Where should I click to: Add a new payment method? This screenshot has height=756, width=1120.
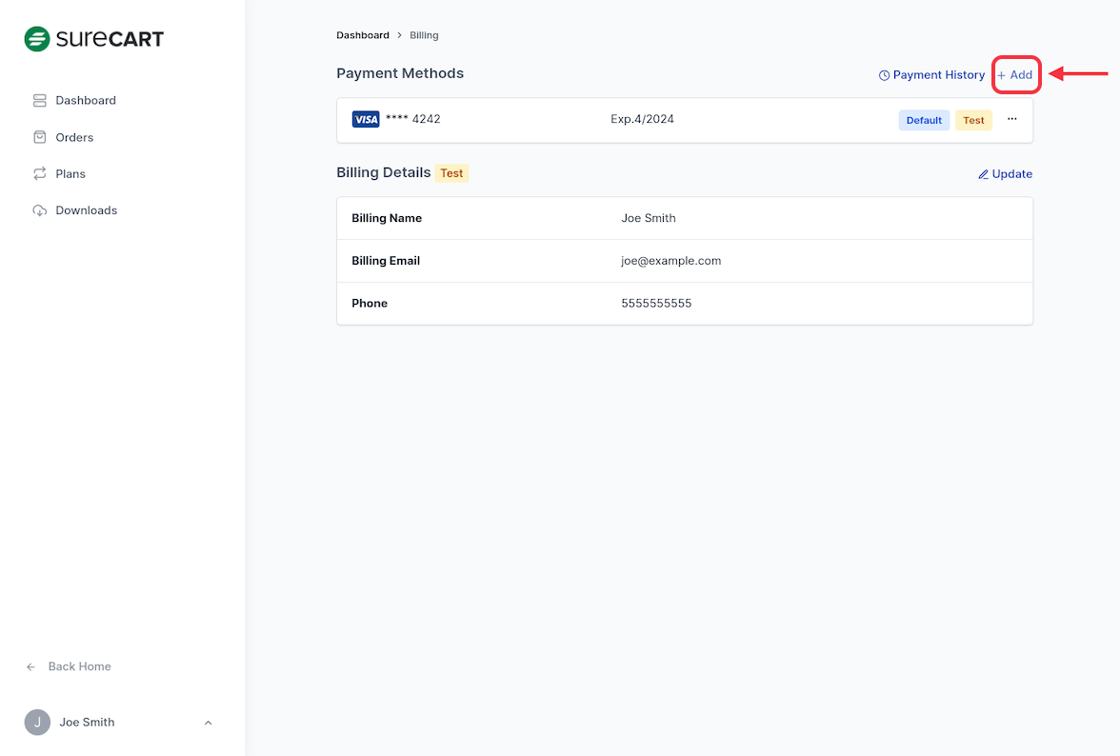coord(1015,75)
